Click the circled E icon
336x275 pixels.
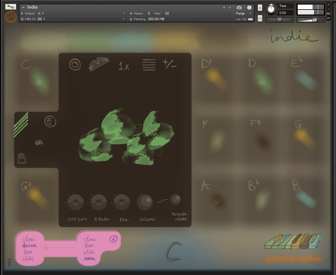pos(50,122)
